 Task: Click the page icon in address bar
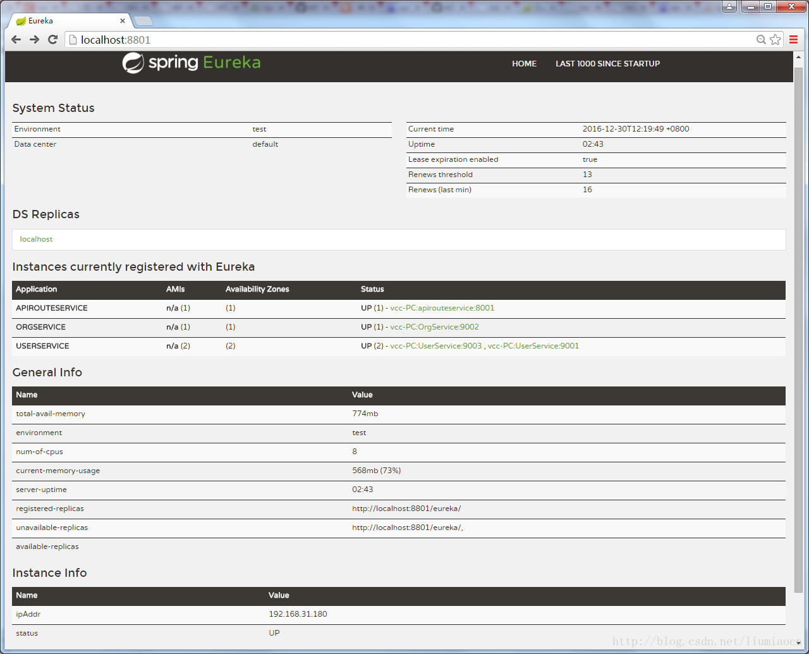coord(73,40)
